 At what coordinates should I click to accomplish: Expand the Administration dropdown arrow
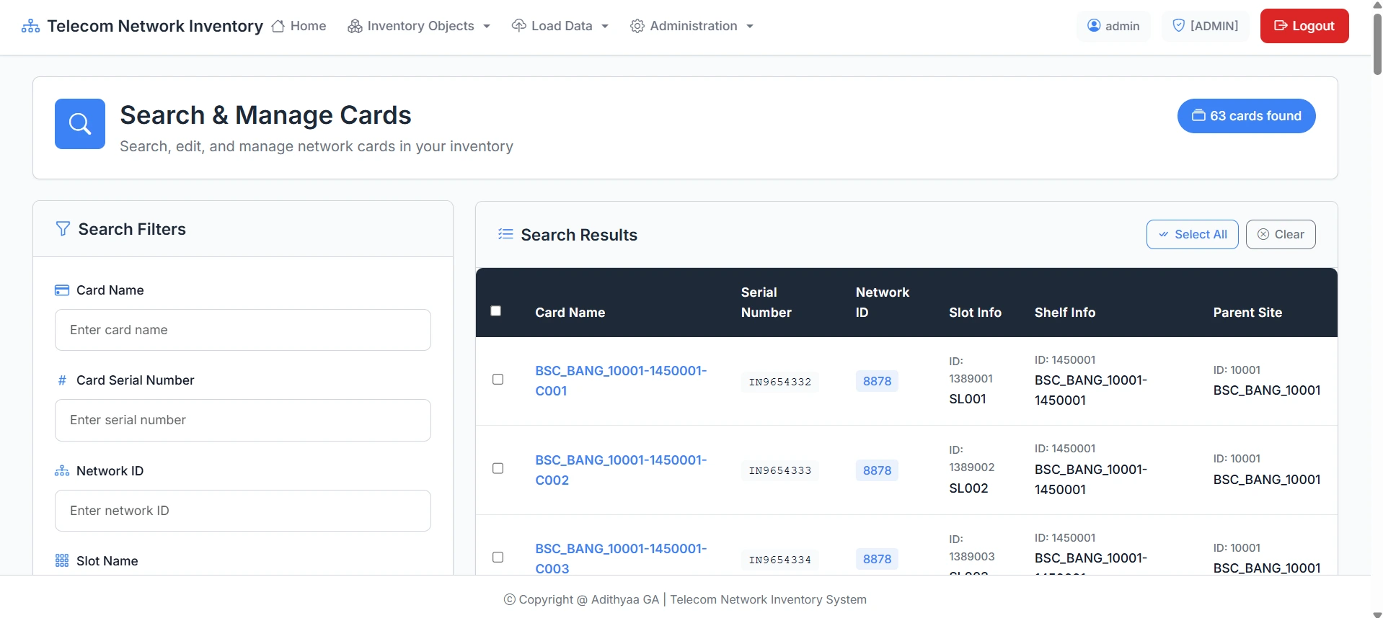(x=750, y=27)
